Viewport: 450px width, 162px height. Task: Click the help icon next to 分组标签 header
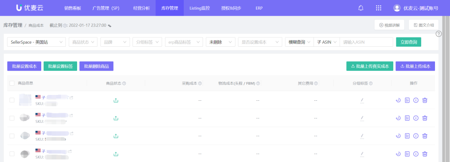(371, 83)
